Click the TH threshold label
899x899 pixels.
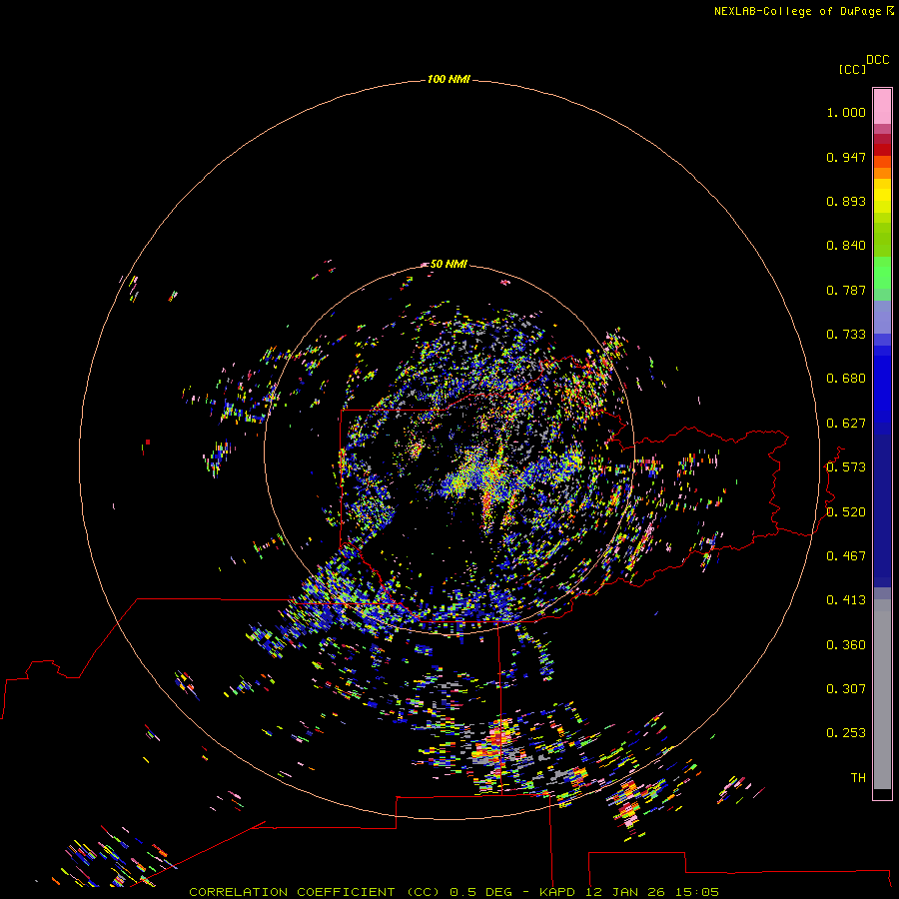tap(858, 778)
